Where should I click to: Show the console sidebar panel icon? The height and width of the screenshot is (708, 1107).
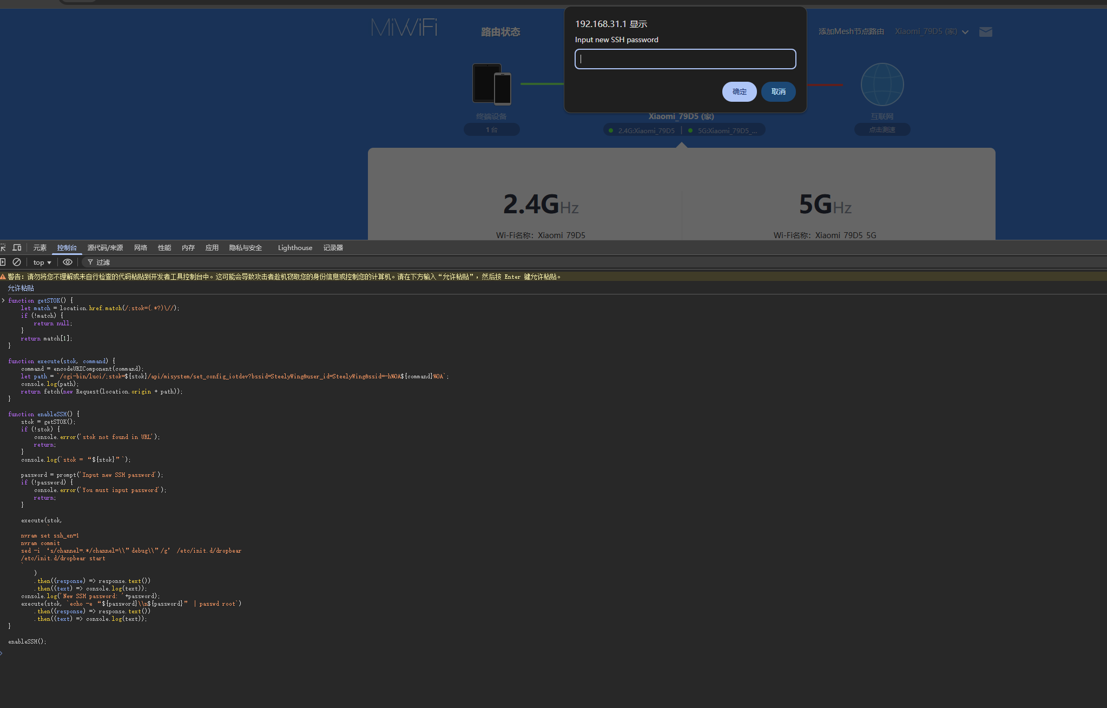pyautogui.click(x=3, y=262)
